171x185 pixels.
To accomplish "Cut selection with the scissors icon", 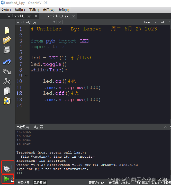I will click(7, 81).
